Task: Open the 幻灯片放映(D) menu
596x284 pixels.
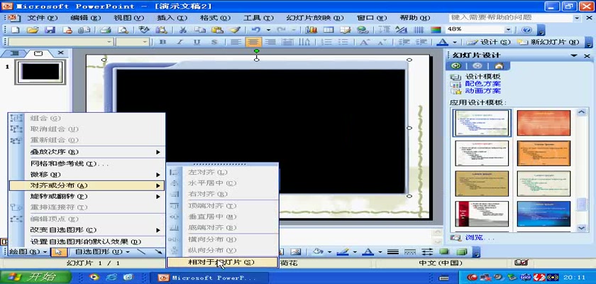Action: pos(315,18)
